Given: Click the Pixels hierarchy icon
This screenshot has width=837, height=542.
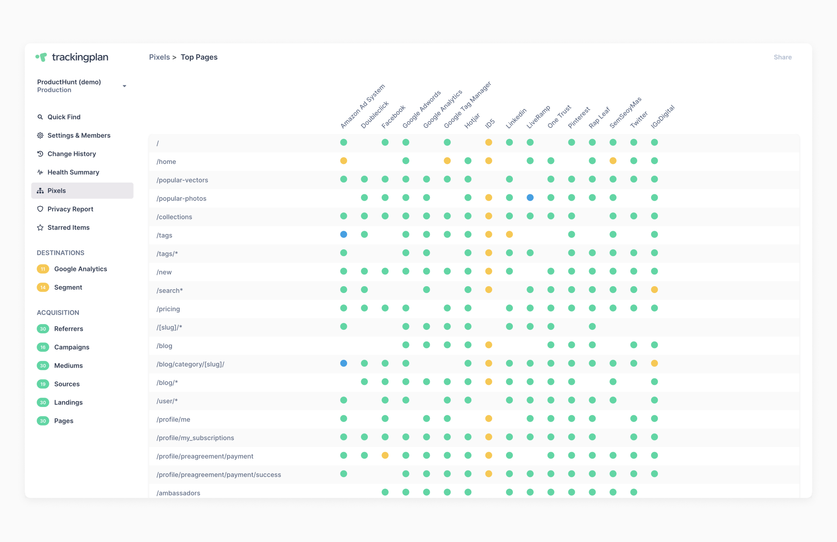Looking at the screenshot, I should point(40,190).
